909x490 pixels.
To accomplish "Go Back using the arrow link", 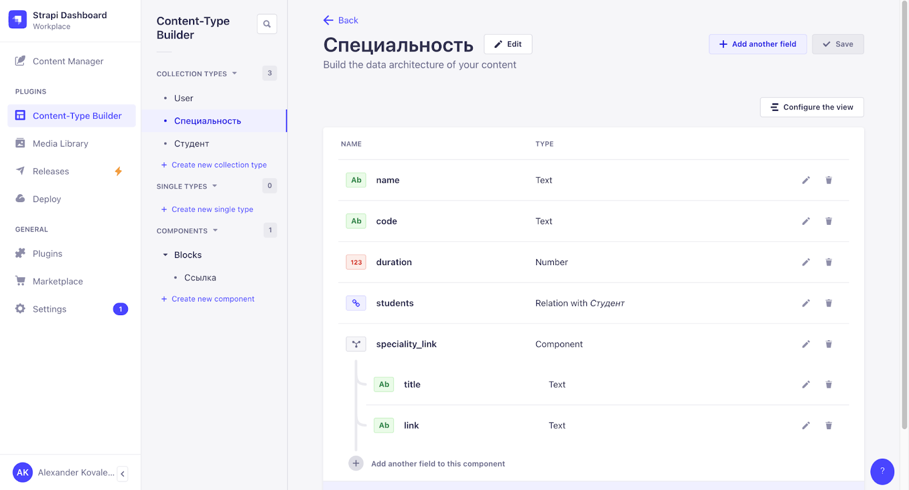I will [x=341, y=20].
